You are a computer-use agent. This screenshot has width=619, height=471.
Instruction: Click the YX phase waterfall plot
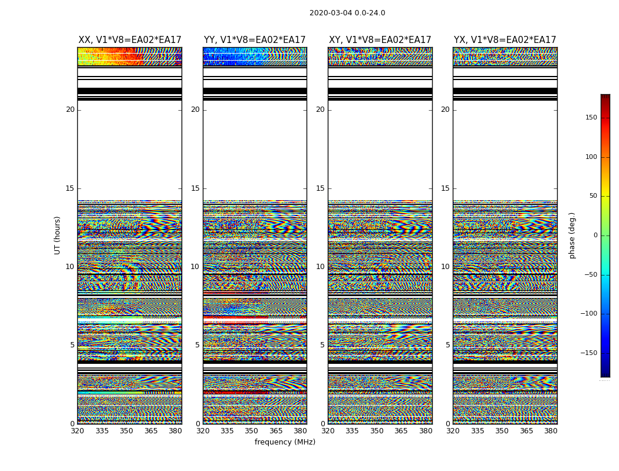pos(505,235)
